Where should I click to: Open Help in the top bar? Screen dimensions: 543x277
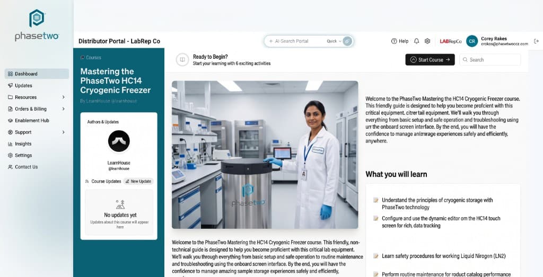400,41
